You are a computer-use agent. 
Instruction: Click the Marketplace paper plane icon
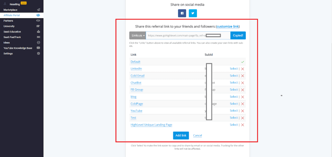(38, 10)
